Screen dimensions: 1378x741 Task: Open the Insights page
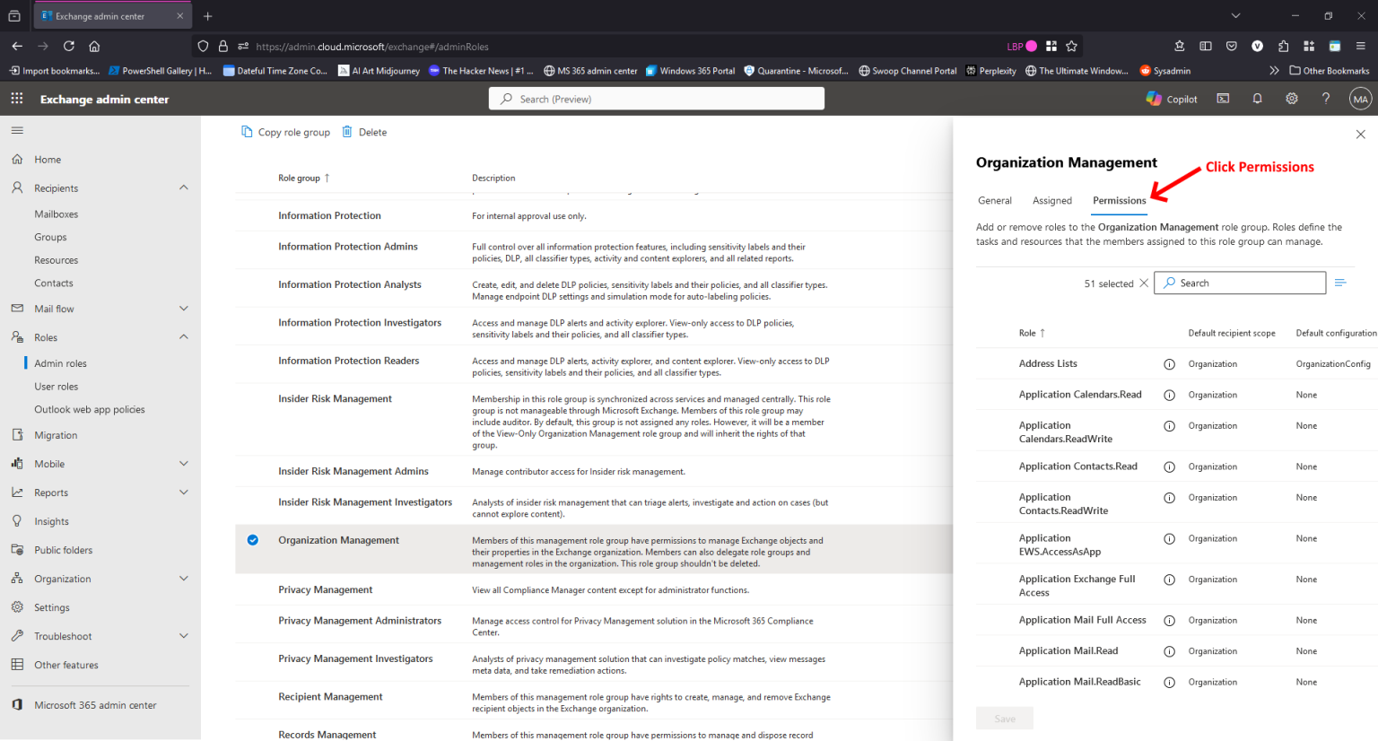pyautogui.click(x=51, y=521)
